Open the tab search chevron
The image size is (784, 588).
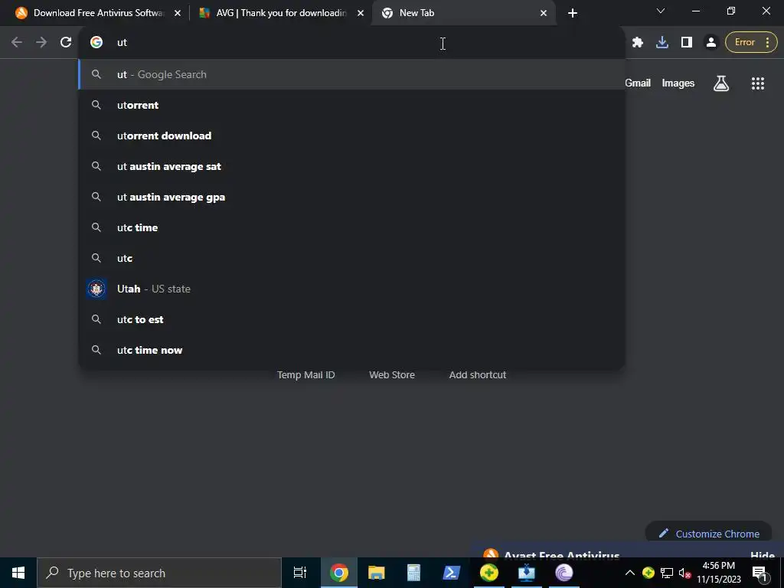tap(661, 11)
